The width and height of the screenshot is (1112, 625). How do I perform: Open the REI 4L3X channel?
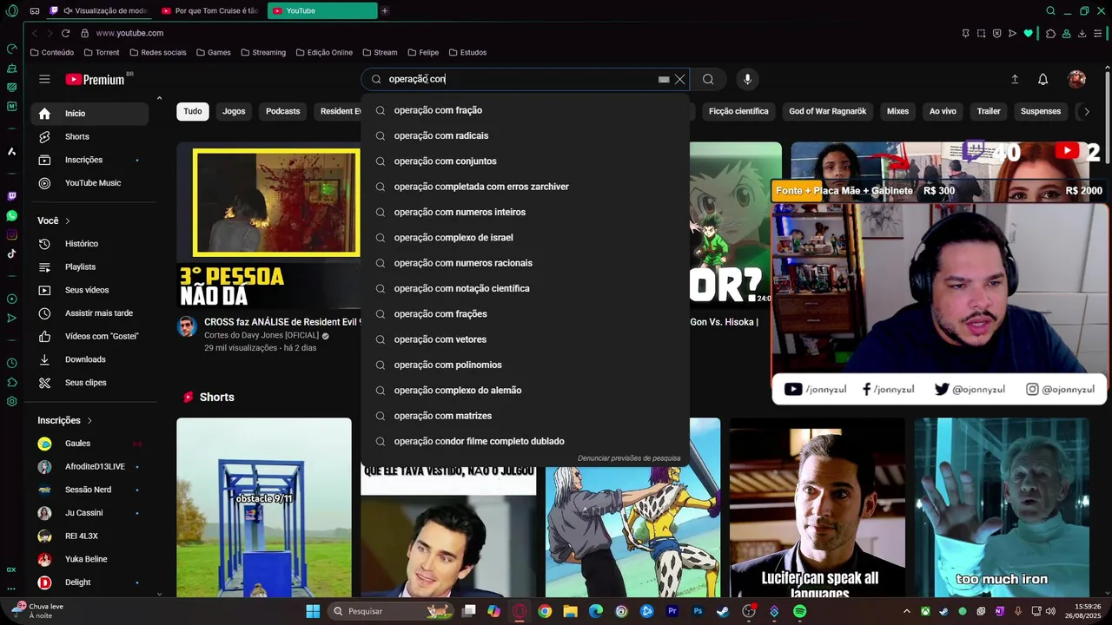89,536
